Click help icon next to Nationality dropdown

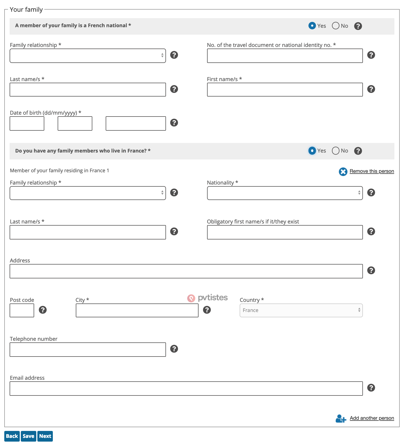371,193
